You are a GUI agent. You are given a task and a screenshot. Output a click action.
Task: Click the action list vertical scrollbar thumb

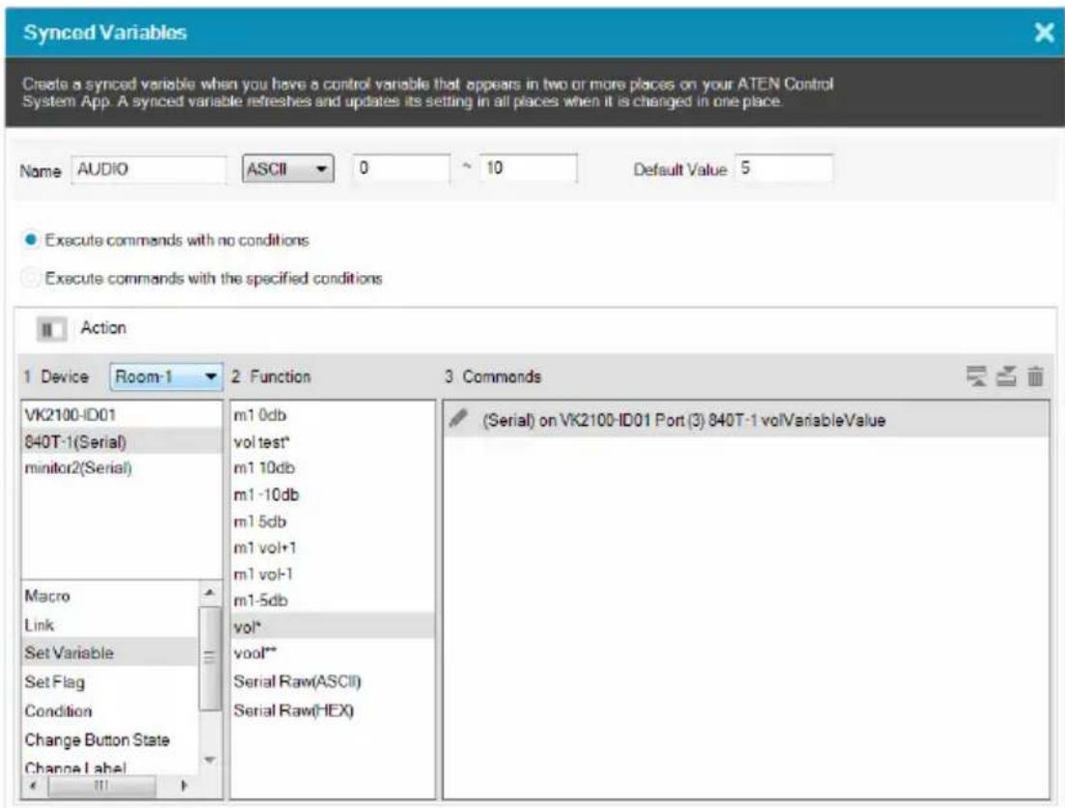coord(210,658)
